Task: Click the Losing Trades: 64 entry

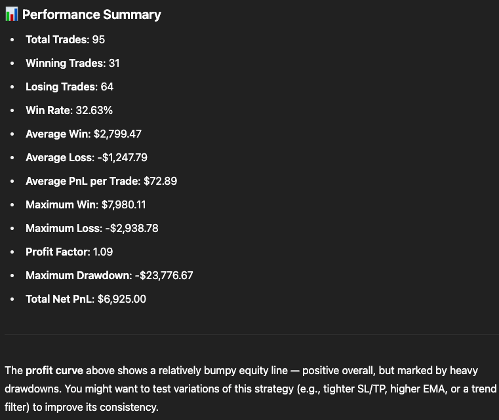Action: pos(70,86)
